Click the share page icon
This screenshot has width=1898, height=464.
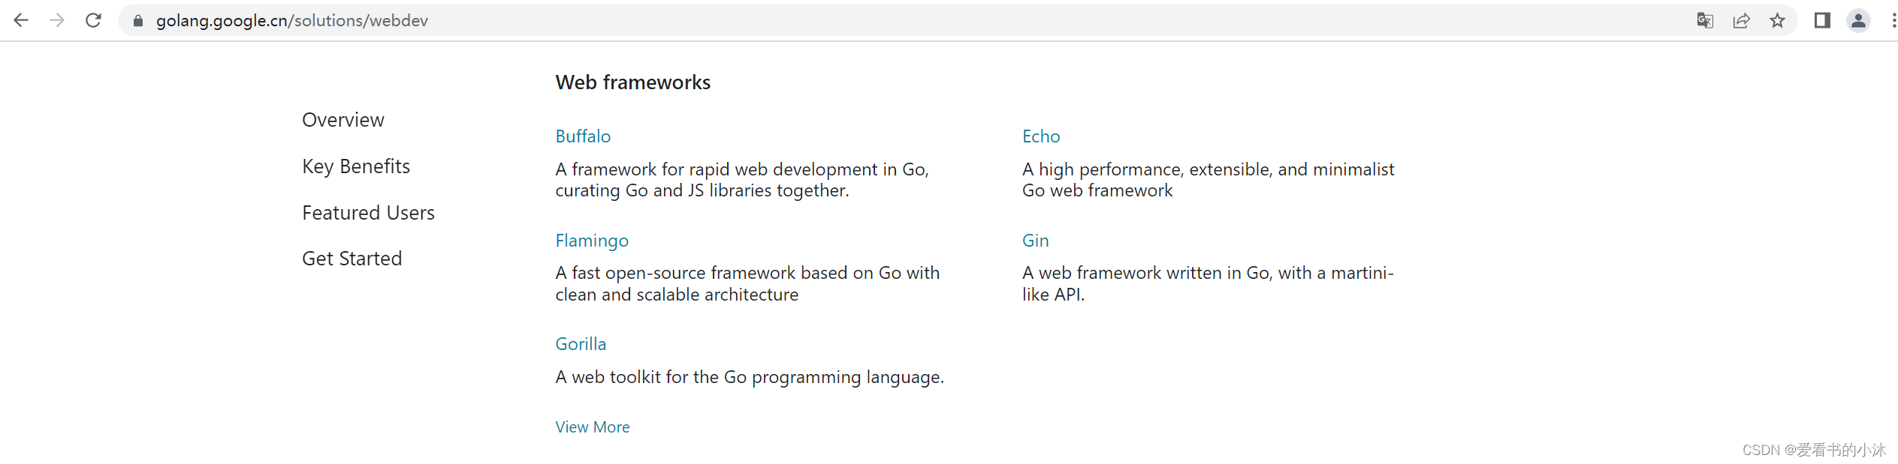(1741, 20)
